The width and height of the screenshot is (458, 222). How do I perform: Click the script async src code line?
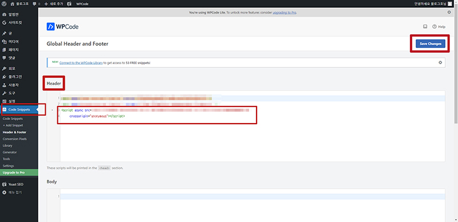[x=155, y=110]
